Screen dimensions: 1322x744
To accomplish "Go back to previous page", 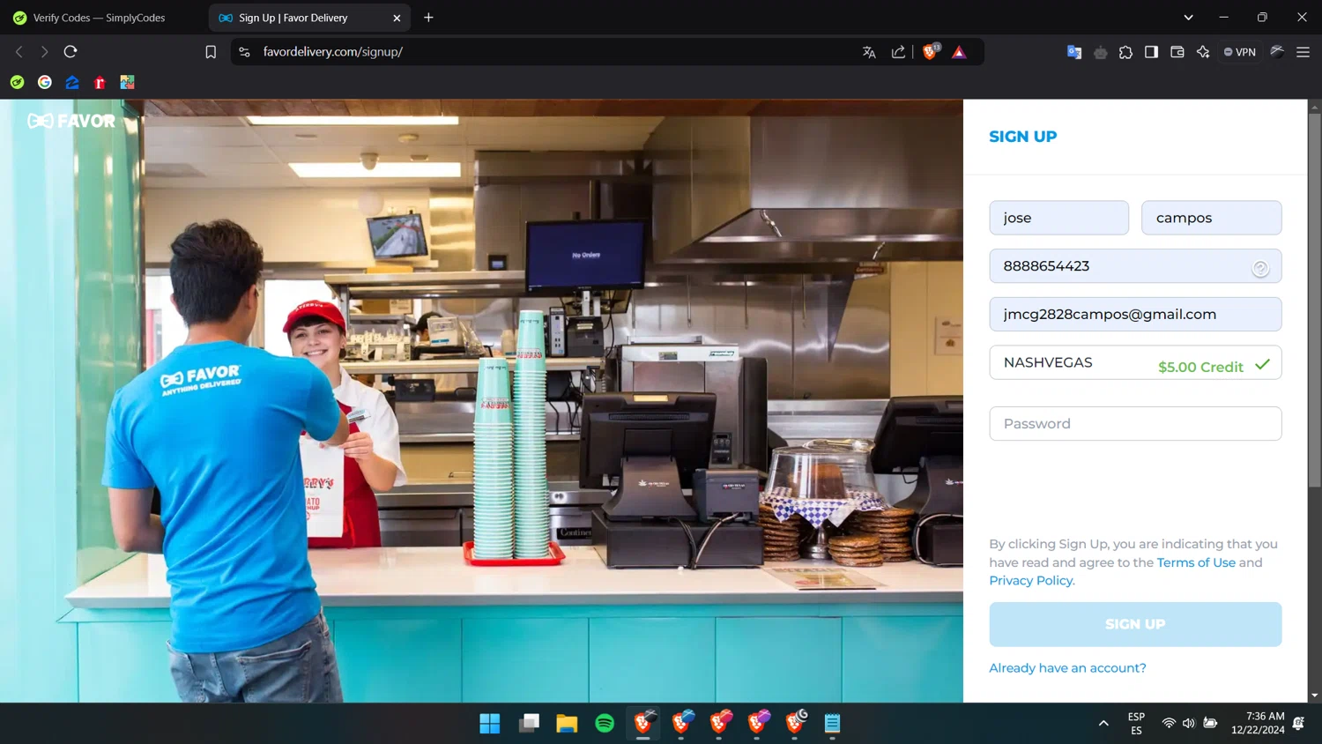I will (19, 52).
